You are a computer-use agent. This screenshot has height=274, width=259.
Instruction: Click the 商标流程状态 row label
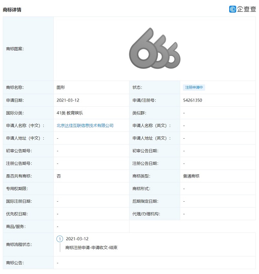tap(19, 244)
